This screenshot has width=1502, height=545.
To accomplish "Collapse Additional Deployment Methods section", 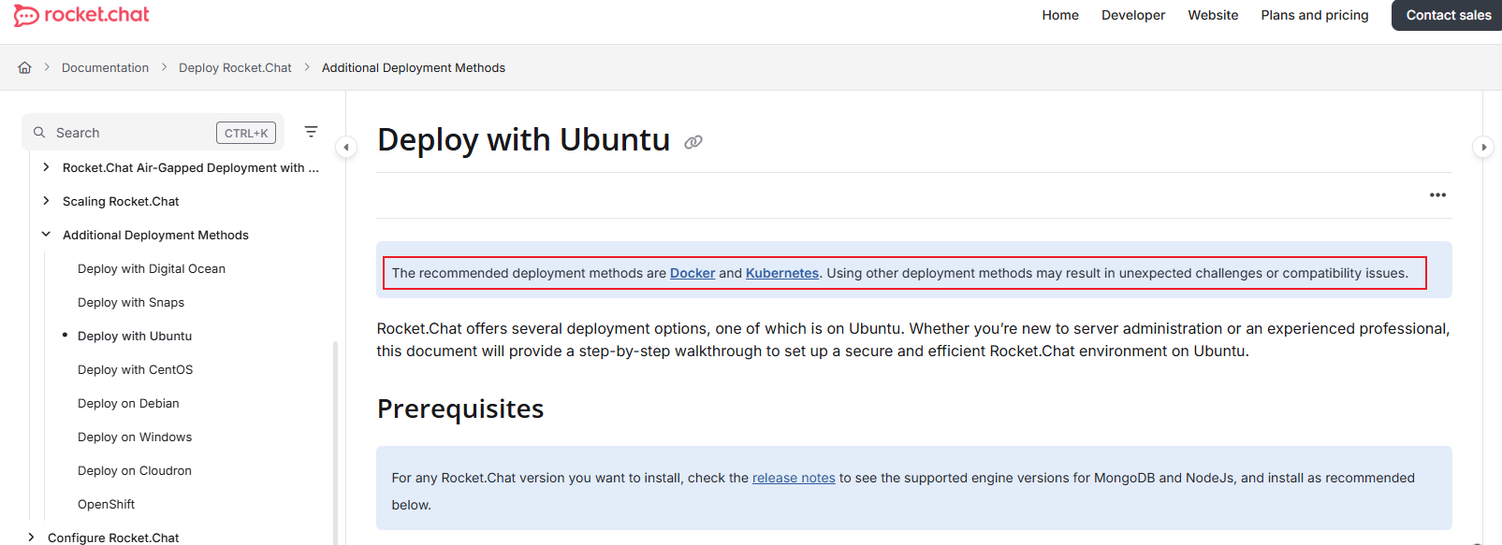I will pyautogui.click(x=46, y=235).
